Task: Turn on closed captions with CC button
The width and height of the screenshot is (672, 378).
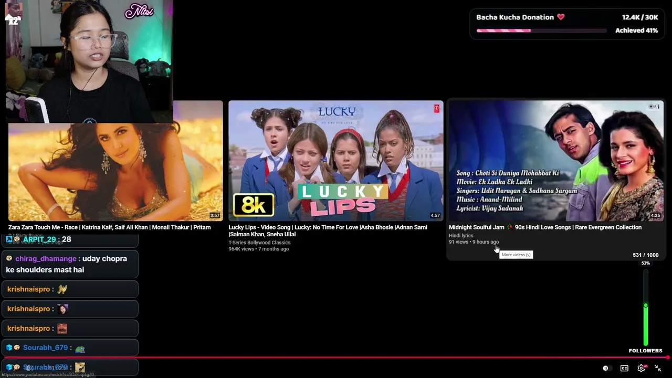Action: 624,369
